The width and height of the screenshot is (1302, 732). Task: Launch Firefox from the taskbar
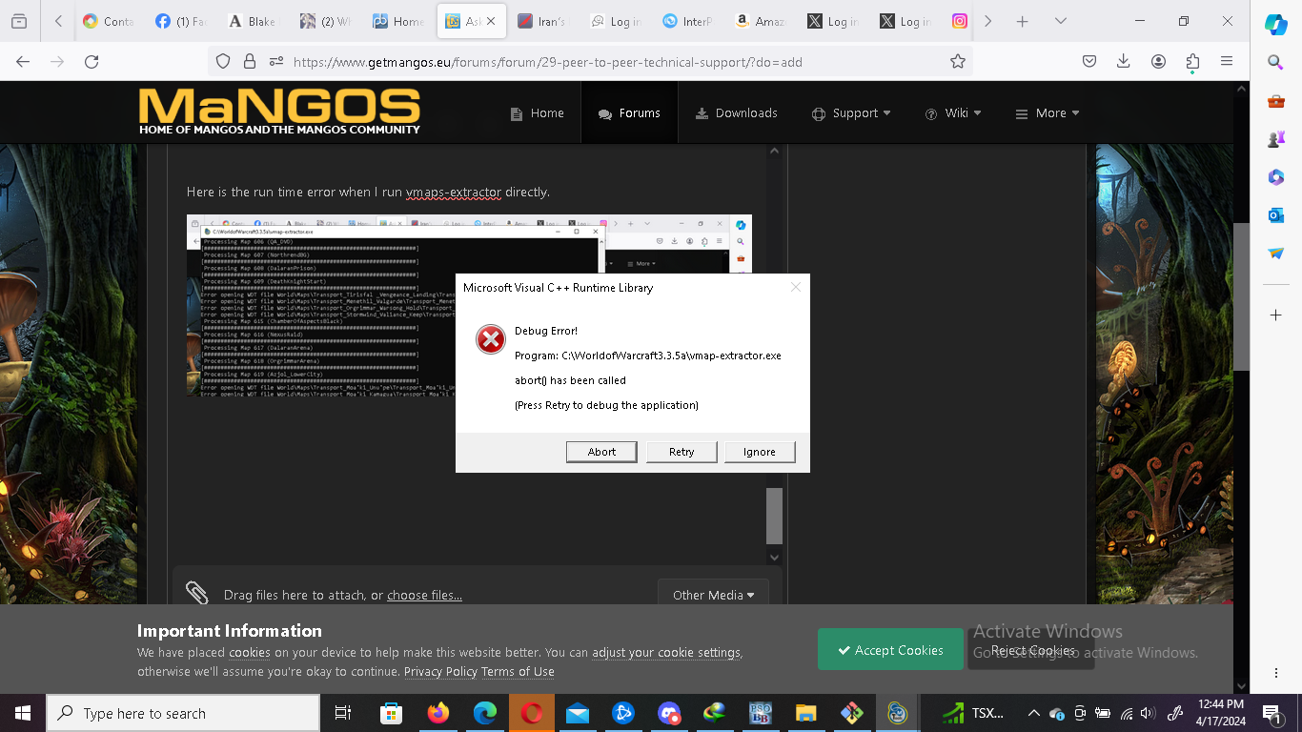pyautogui.click(x=437, y=713)
